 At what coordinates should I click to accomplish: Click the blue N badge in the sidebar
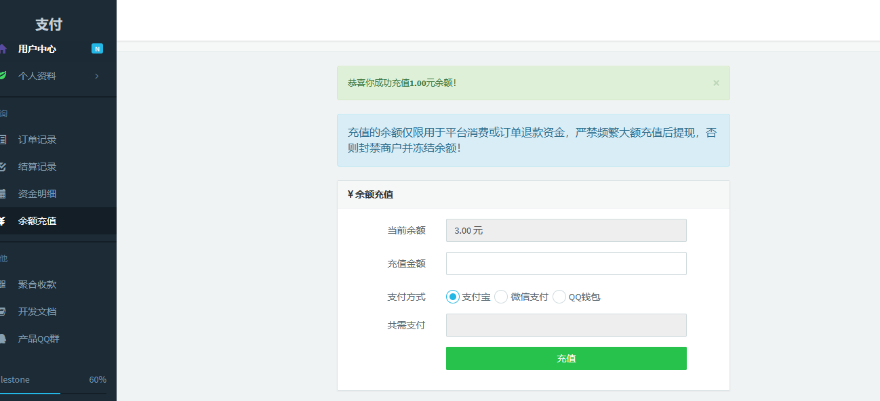[x=97, y=49]
